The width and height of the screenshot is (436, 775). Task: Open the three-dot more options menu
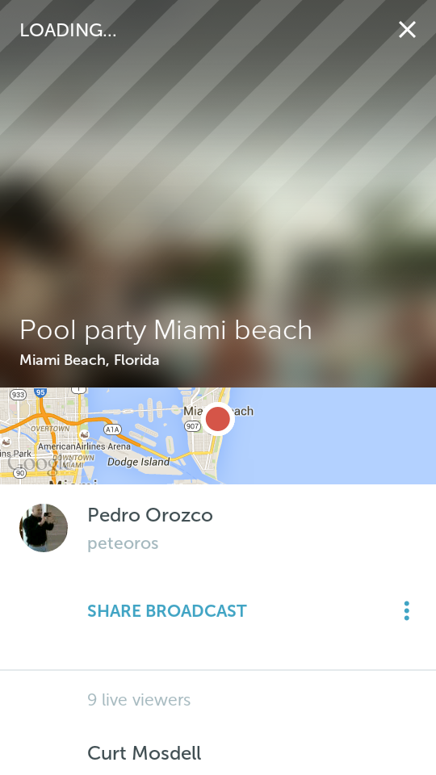pos(406,611)
